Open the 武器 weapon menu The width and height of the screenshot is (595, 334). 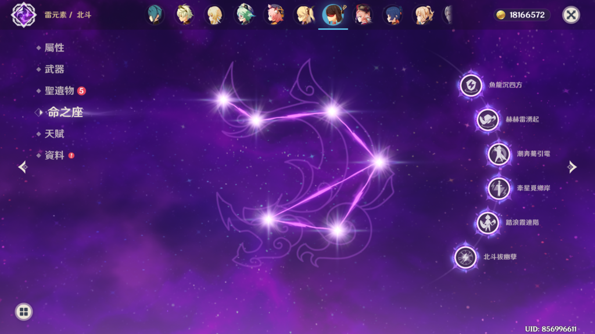pyautogui.click(x=54, y=70)
